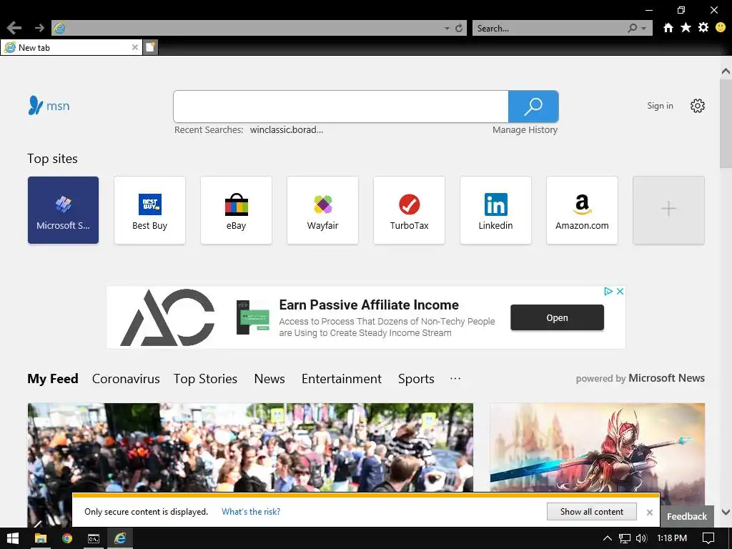Add a new top site with the plus tile
The width and height of the screenshot is (732, 549).
[x=668, y=210]
